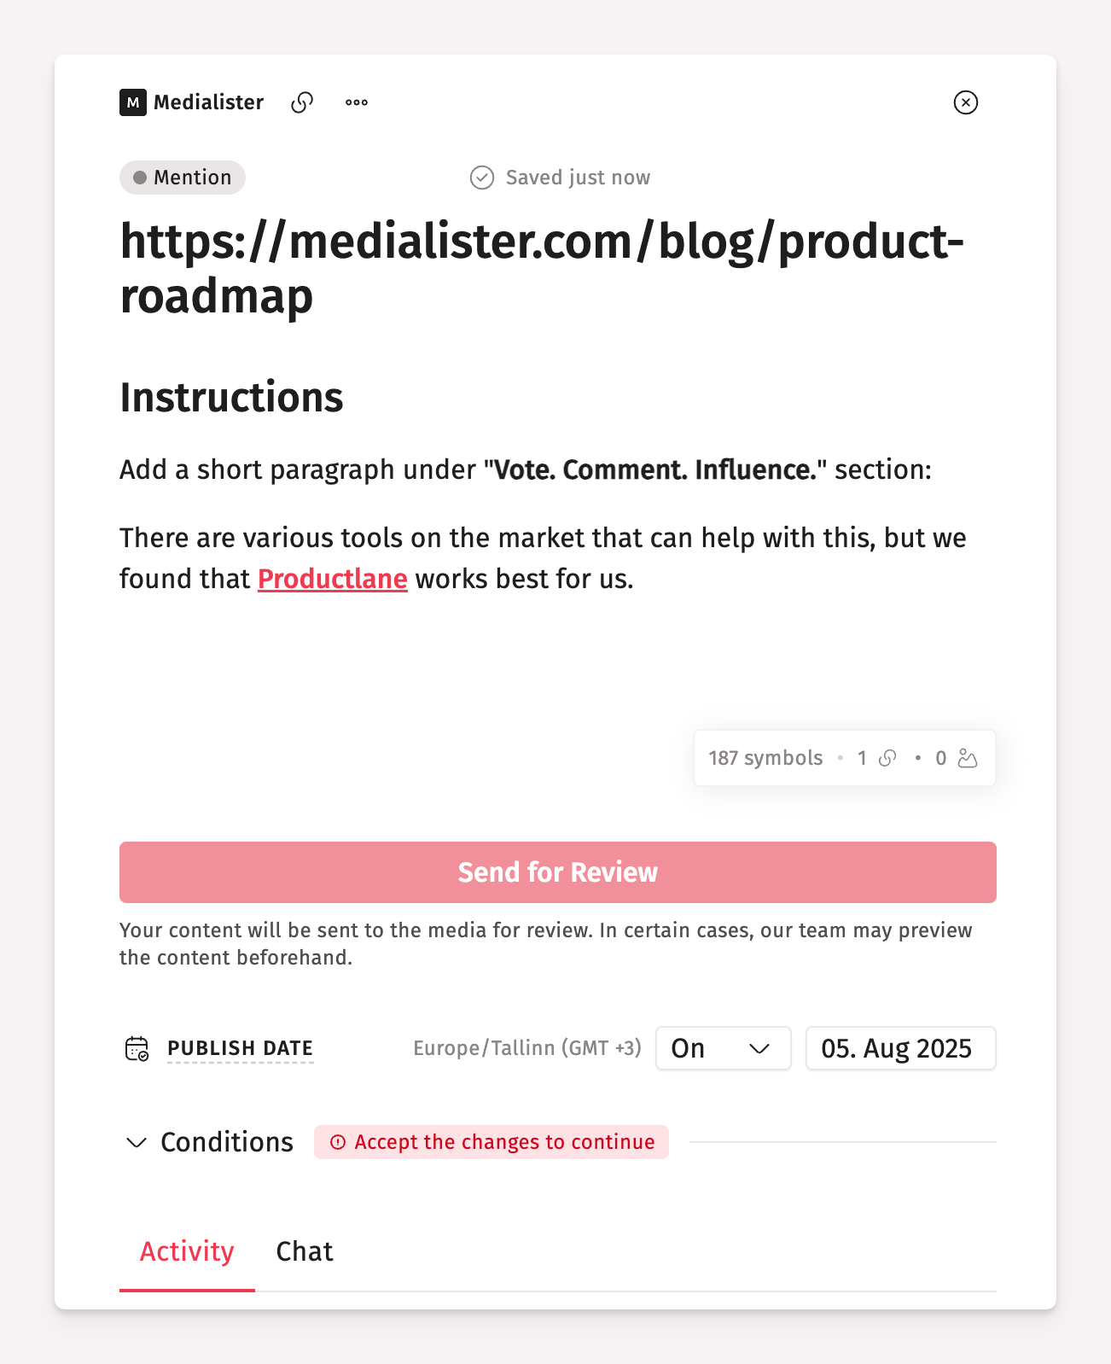Viewport: 1111px width, 1364px height.
Task: Close the panel with the X icon
Action: 965,102
